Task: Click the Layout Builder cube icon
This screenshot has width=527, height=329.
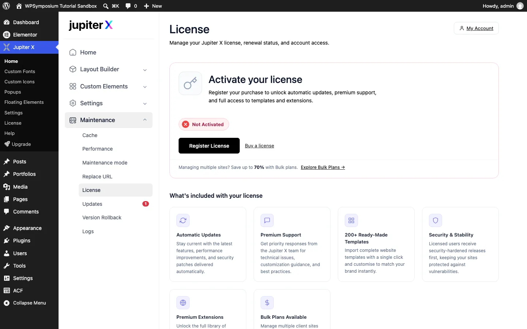Action: pos(73,69)
